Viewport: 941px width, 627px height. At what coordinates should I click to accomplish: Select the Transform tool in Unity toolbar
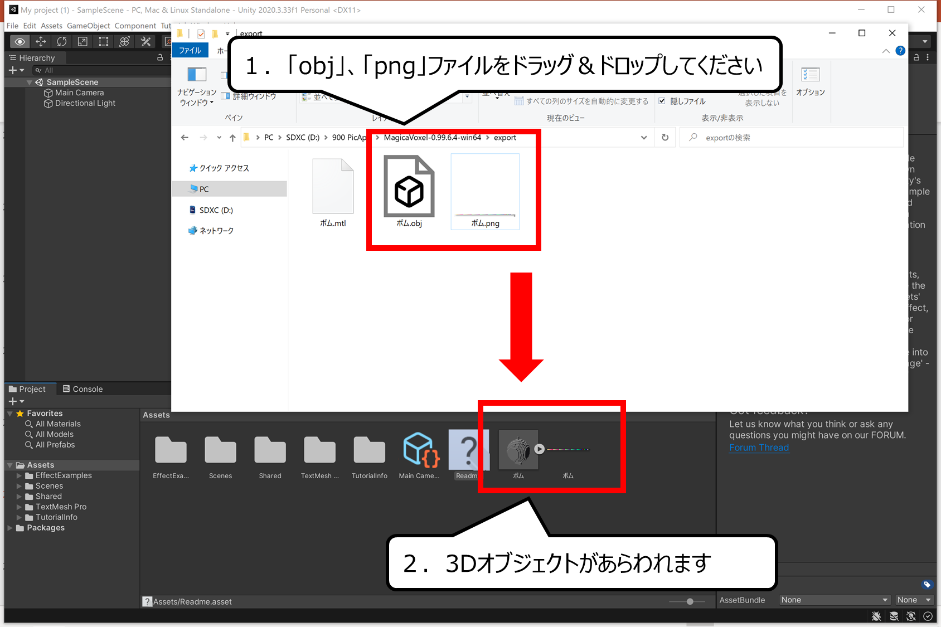click(x=124, y=42)
